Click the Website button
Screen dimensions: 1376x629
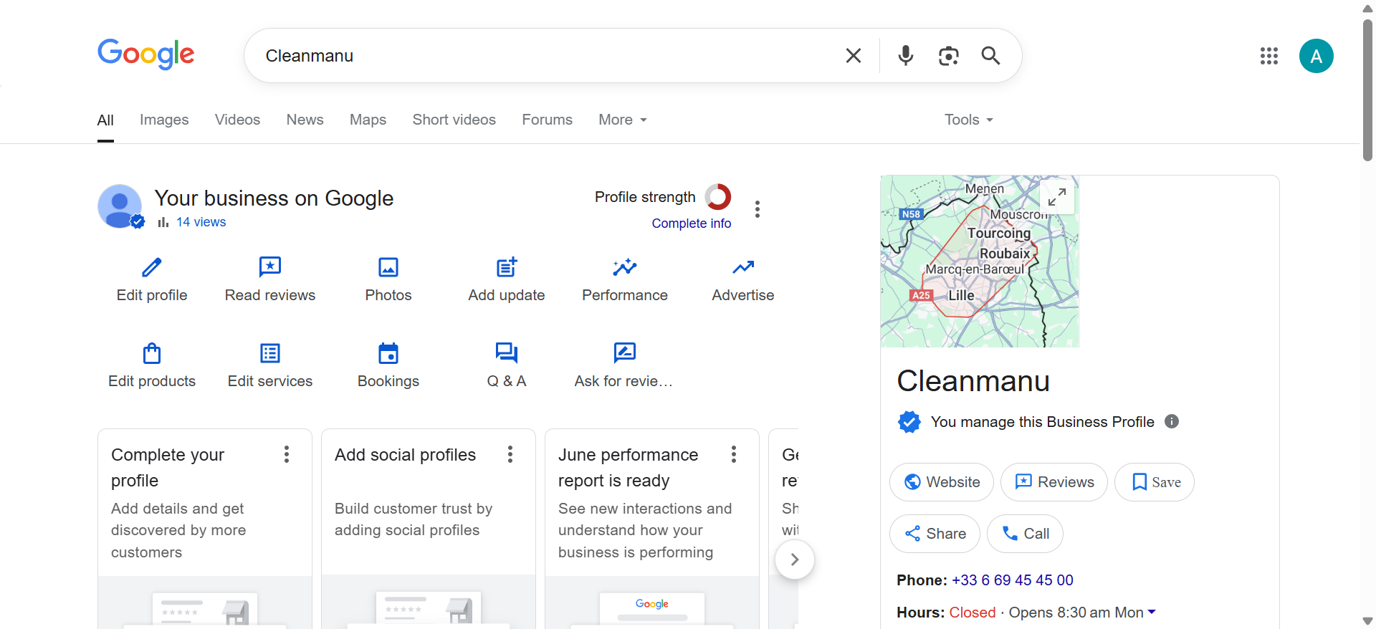tap(941, 482)
